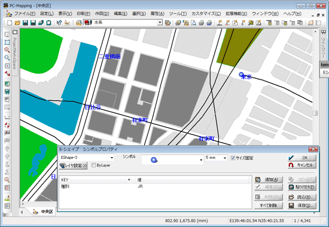Select the zoom in magnifier with the plus sign
The image size is (329, 227).
click(x=7, y=50)
